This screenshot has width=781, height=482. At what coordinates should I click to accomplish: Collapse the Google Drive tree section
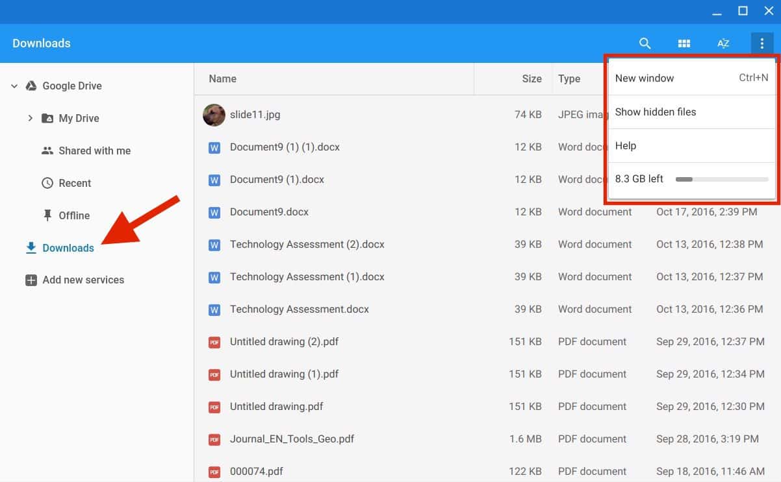point(14,86)
